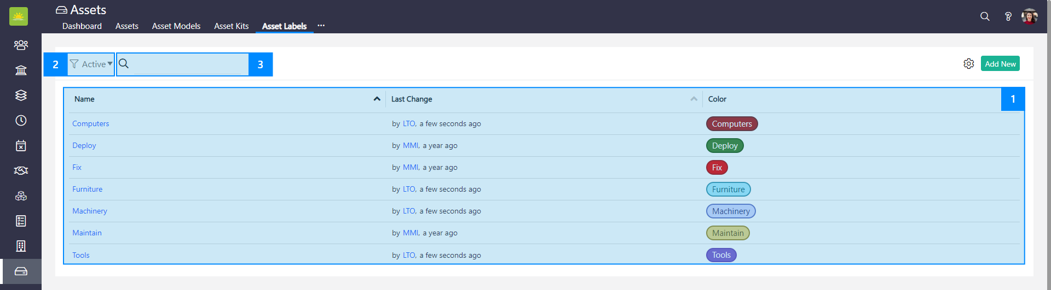Open the bank building icon in sidebar
Screen dimensions: 1051x290
[21, 70]
